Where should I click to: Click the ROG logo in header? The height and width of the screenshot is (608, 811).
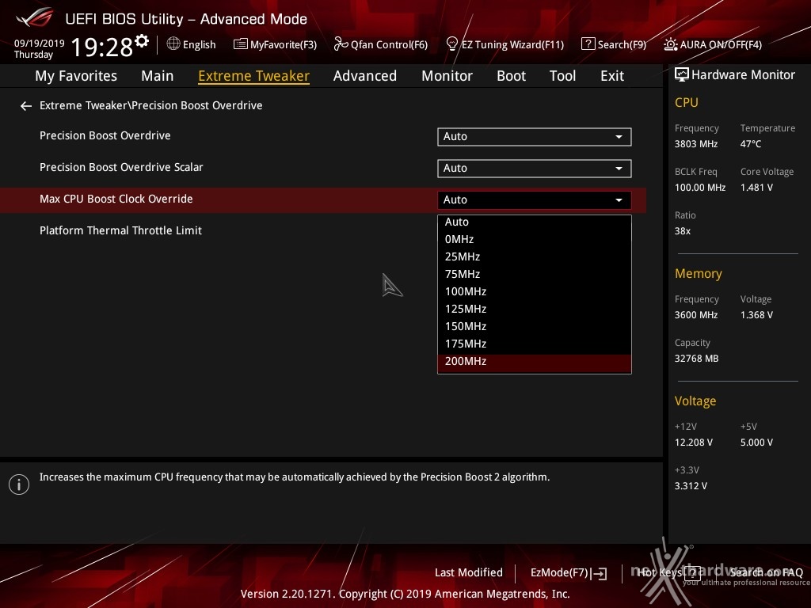35,18
